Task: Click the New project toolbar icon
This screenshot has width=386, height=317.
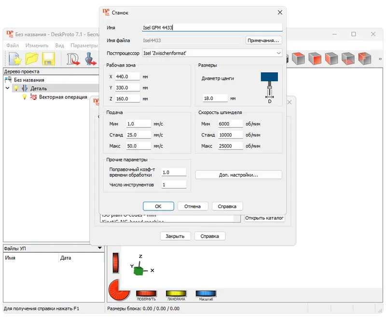Action: [15, 59]
